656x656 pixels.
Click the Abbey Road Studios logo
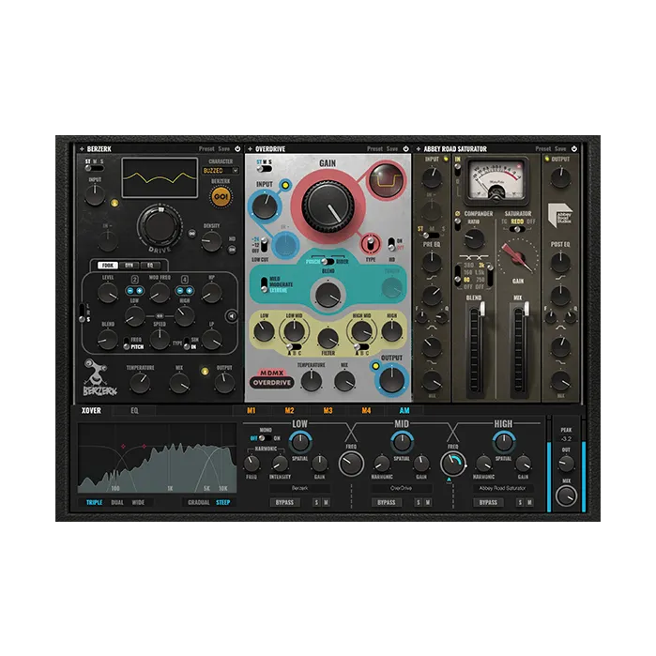(x=560, y=215)
